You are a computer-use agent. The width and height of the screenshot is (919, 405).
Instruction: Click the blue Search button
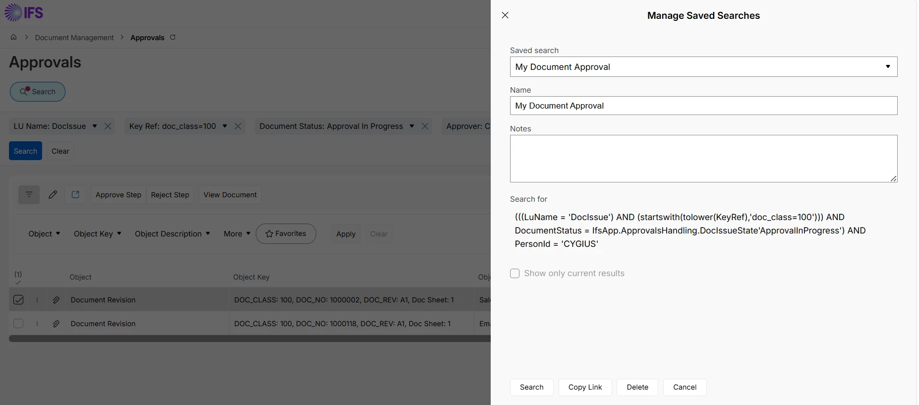pyautogui.click(x=25, y=151)
